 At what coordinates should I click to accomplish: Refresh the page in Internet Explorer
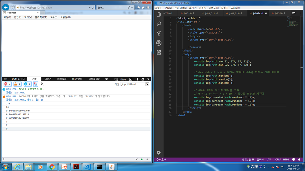pos(93,8)
